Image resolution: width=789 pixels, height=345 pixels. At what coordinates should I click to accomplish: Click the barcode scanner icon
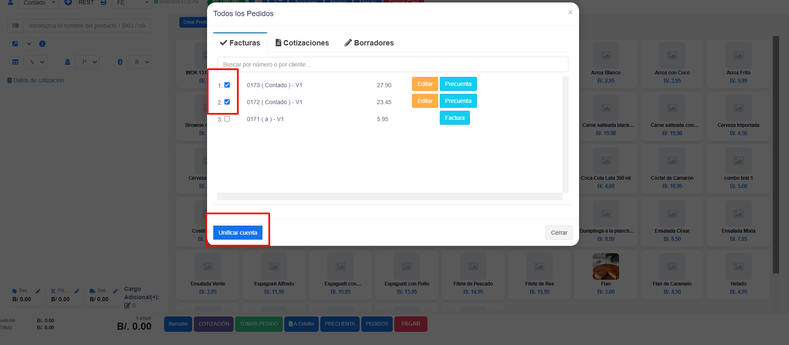15,26
